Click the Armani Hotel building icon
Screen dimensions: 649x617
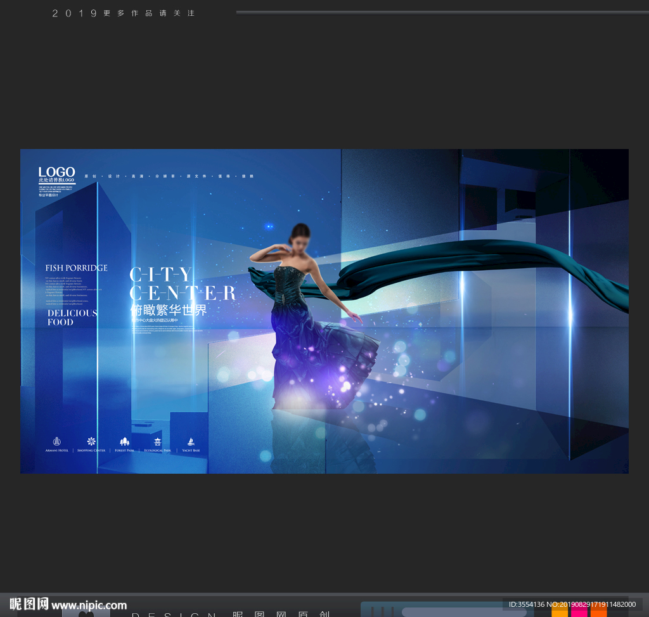click(56, 441)
